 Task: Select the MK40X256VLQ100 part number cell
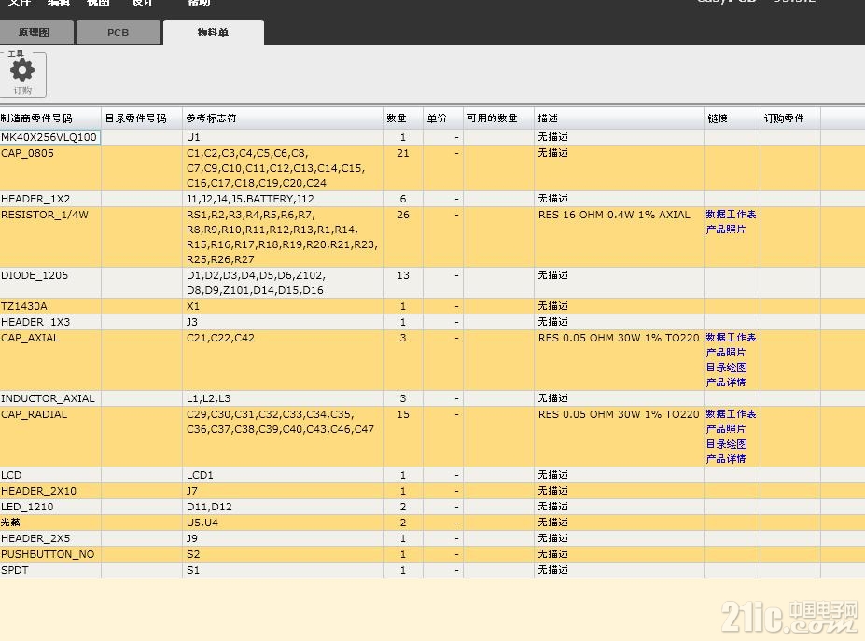50,137
